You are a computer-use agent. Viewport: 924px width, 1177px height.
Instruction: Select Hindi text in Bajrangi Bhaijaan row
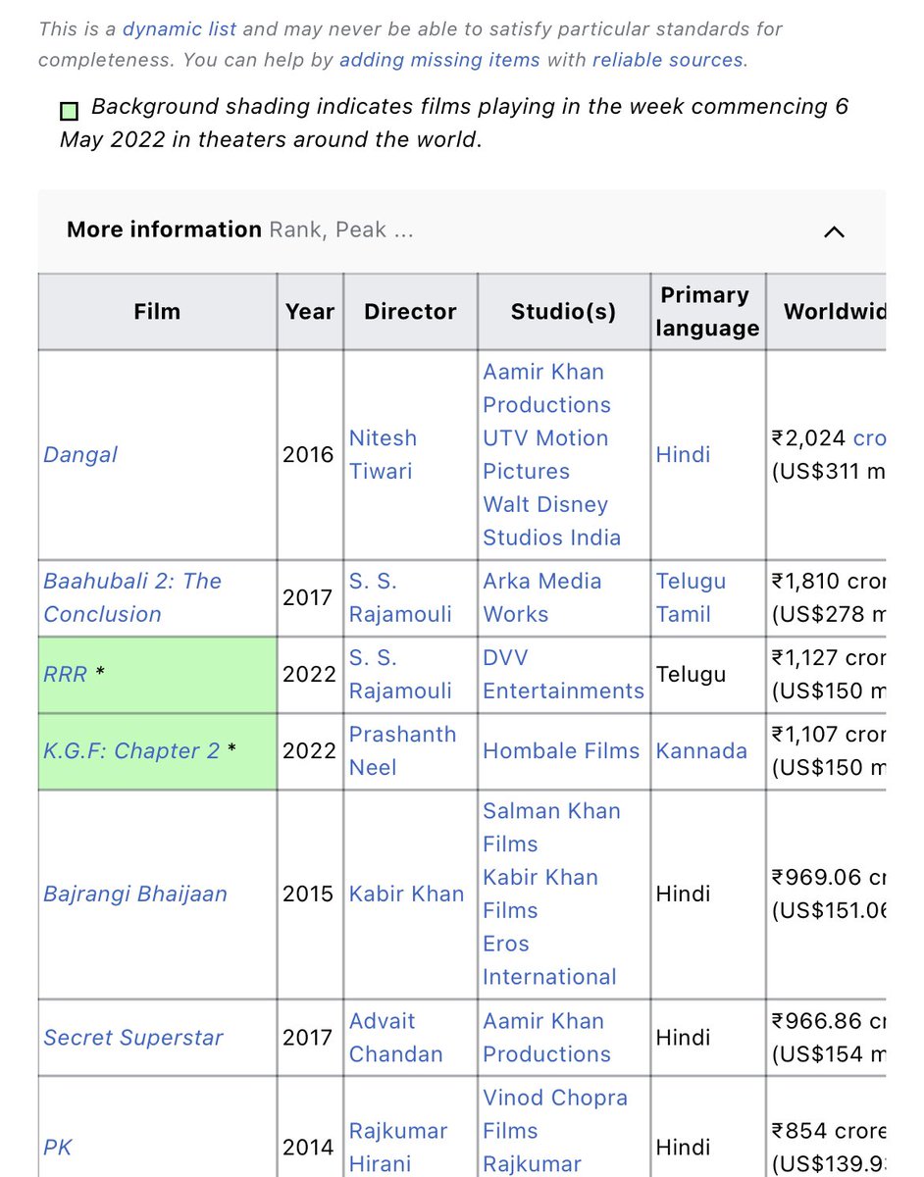684,895
